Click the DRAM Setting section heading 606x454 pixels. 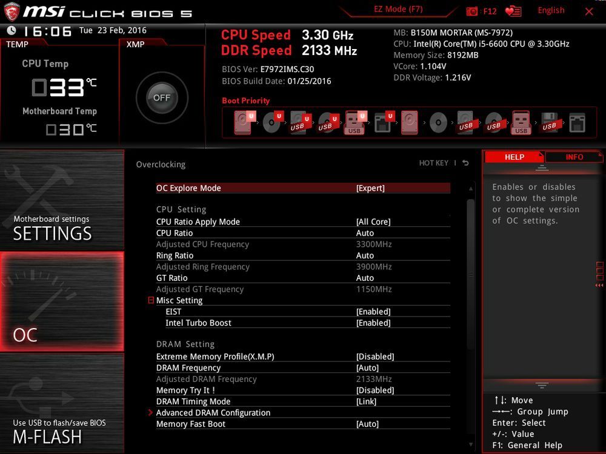185,344
